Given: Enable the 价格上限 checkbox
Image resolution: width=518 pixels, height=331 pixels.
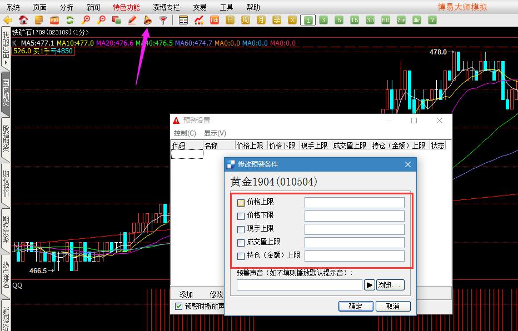Looking at the screenshot, I should pos(241,203).
